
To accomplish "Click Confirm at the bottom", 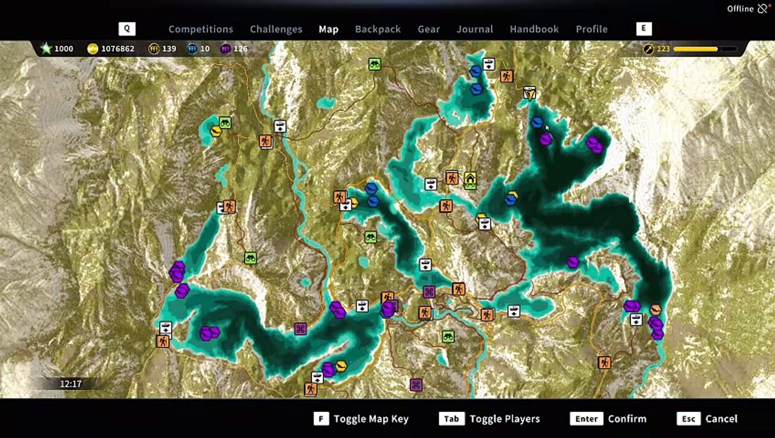I will 627,419.
